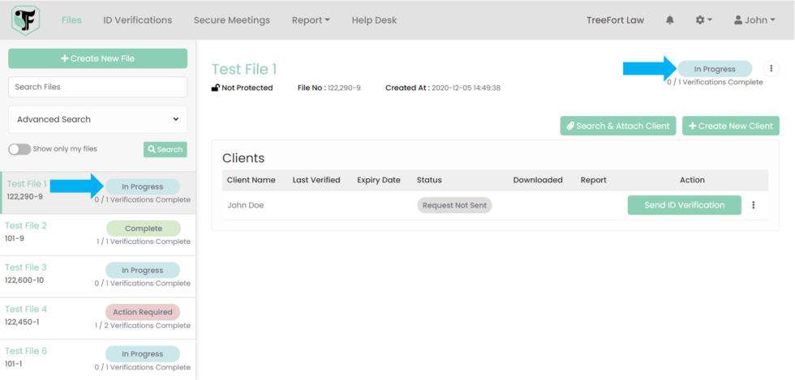Toggle Show only my files switch
795x380 pixels.
(x=19, y=149)
